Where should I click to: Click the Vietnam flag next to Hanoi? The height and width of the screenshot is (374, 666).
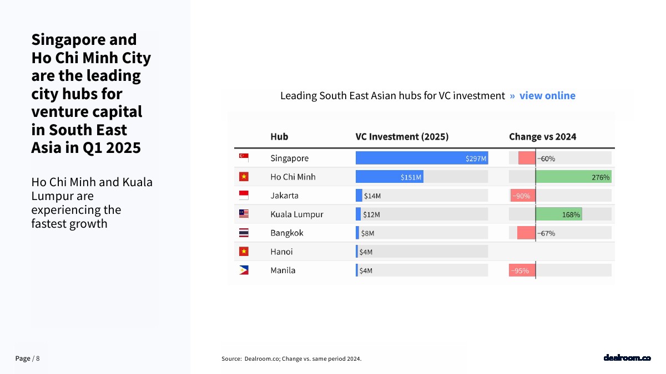(244, 252)
